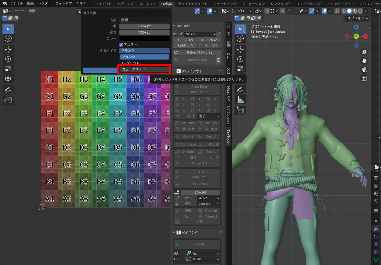
Task: Select the Move tool in 3D viewport toolbar
Action: click(240, 50)
